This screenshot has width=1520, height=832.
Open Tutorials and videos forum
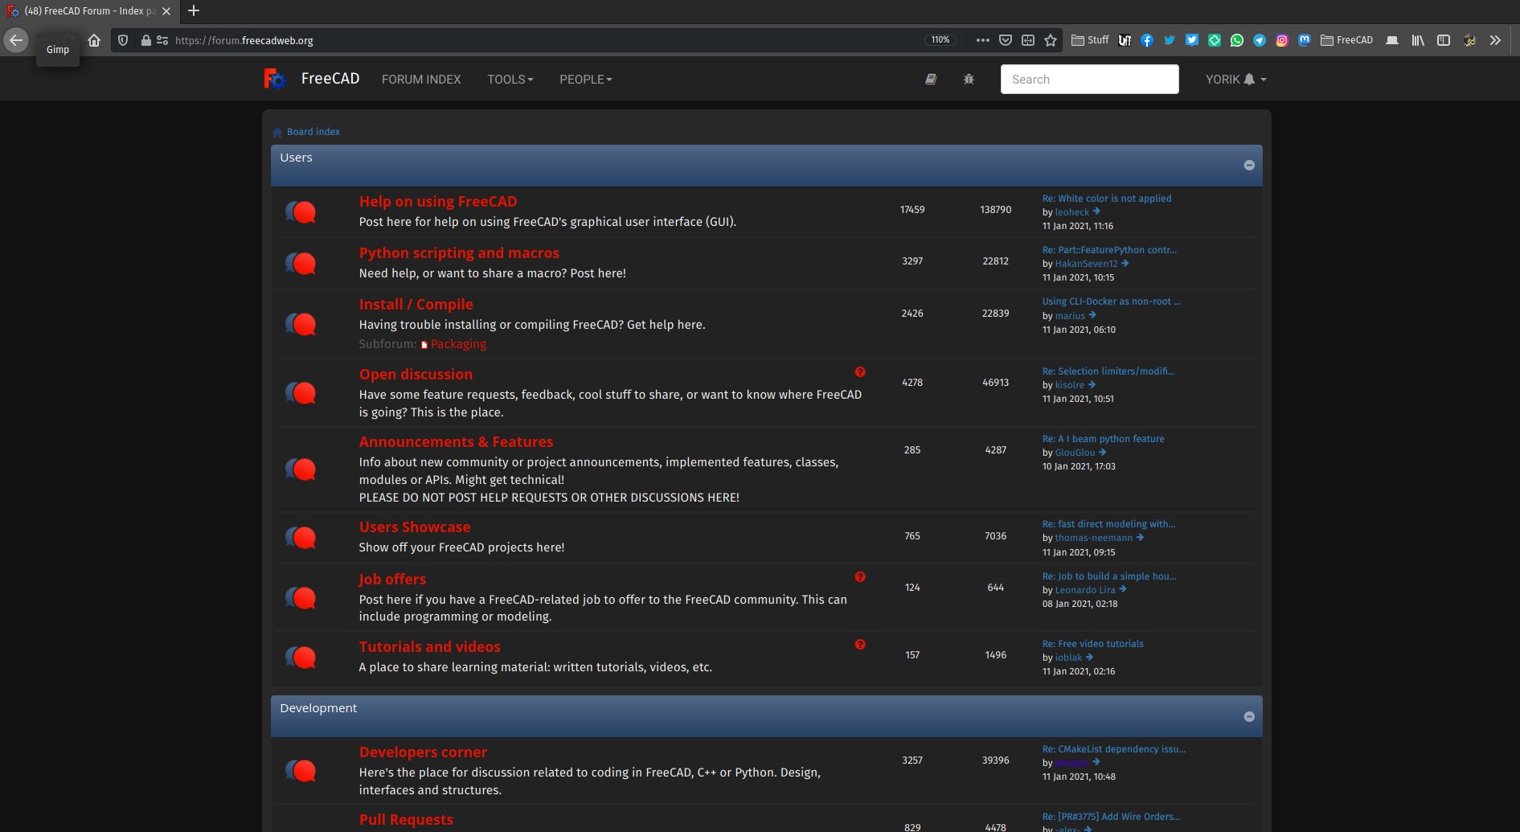point(429,647)
